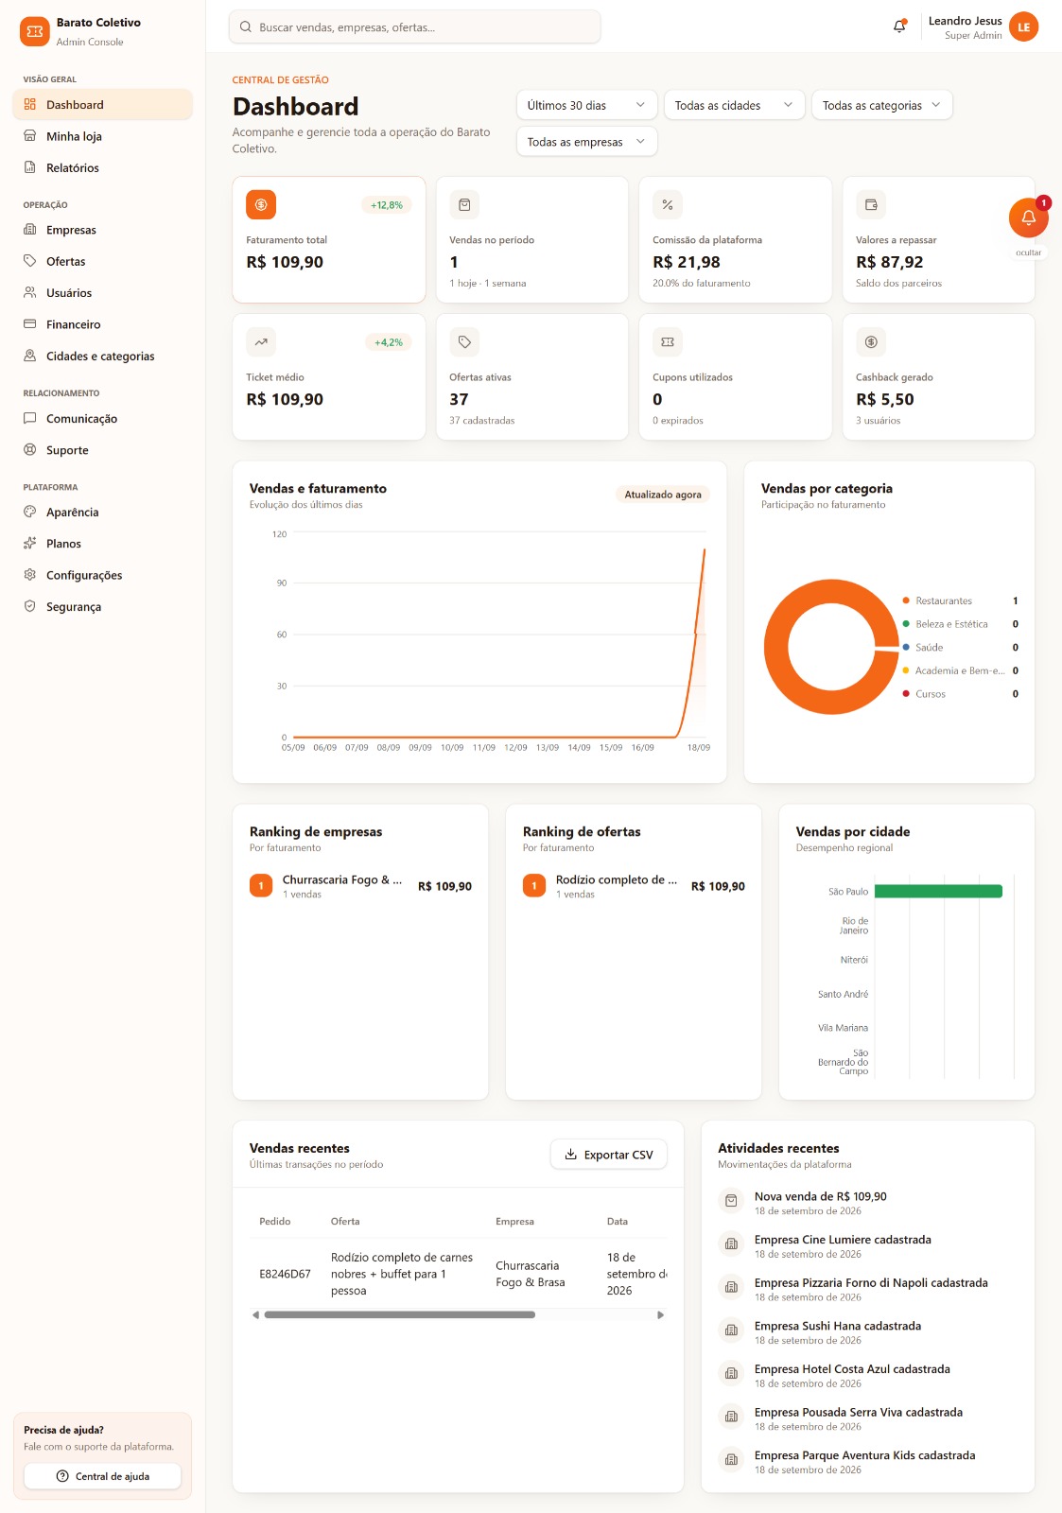Click the Nova venda activity icon

(x=731, y=1201)
